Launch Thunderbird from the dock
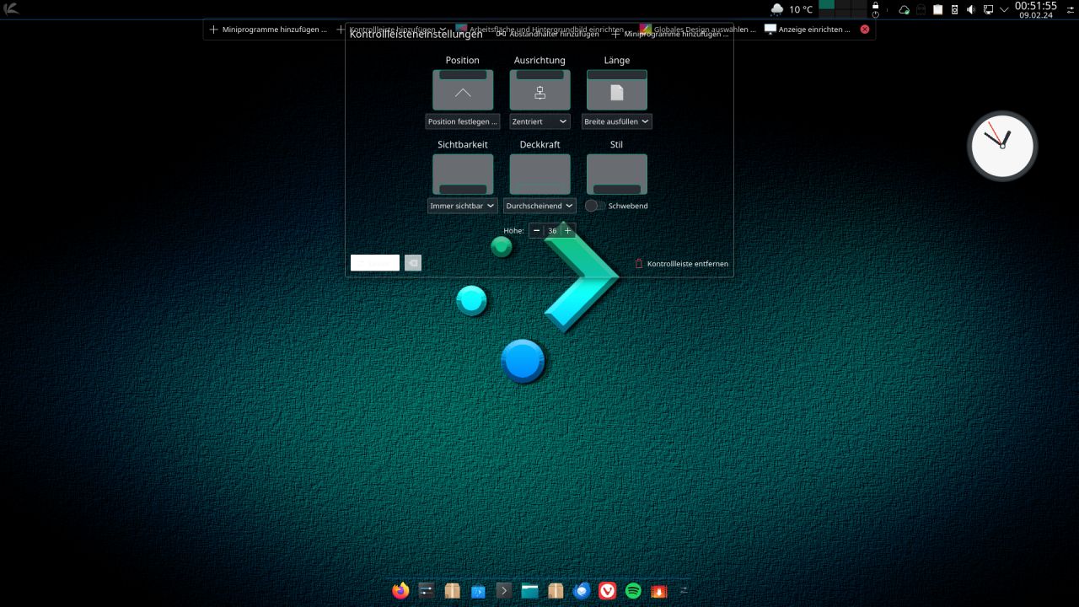Screen dimensions: 1079x607 coord(582,591)
